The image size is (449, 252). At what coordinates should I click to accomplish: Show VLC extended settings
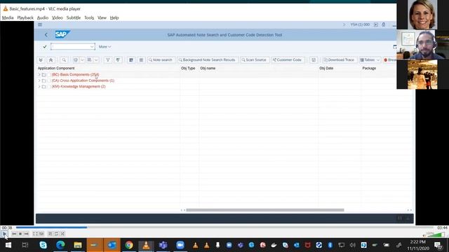click(x=41, y=234)
